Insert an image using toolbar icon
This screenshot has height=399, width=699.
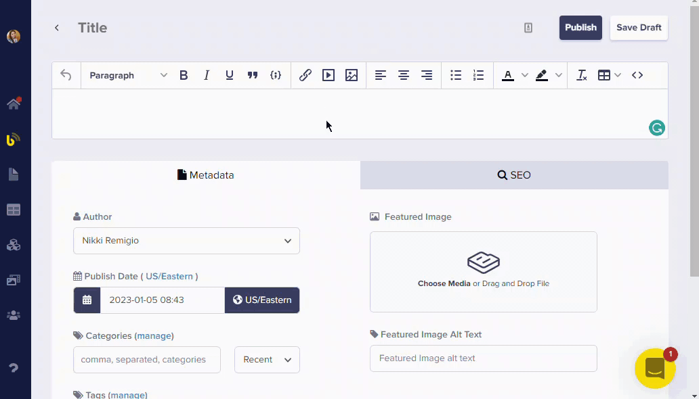351,75
